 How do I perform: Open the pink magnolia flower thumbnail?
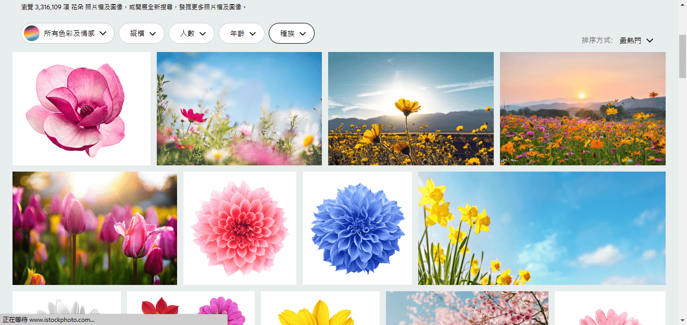pos(81,108)
